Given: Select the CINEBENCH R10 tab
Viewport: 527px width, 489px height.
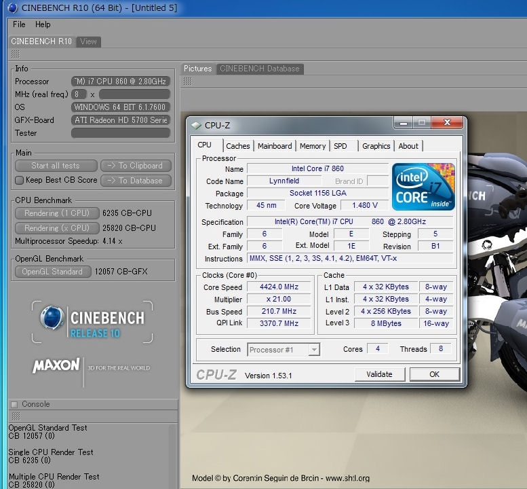Looking at the screenshot, I should point(41,41).
